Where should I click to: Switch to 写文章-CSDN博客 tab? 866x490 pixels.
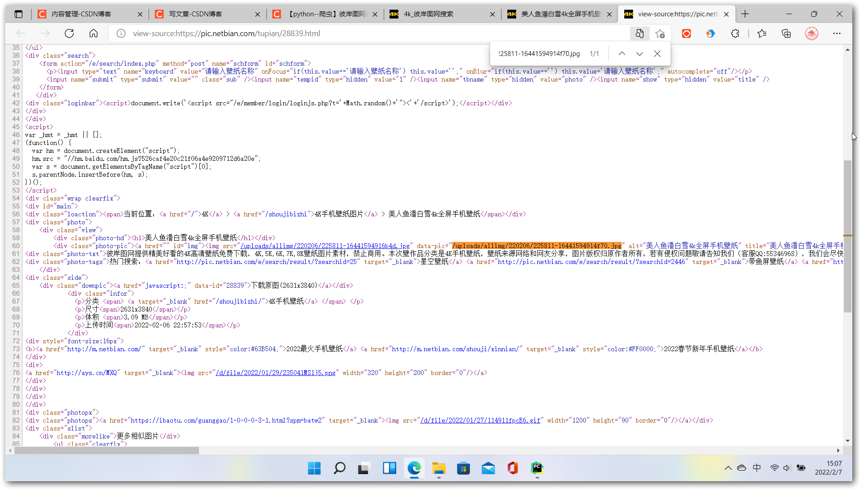206,14
